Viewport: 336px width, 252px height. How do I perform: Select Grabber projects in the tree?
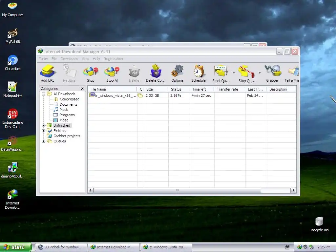pyautogui.click(x=67, y=136)
